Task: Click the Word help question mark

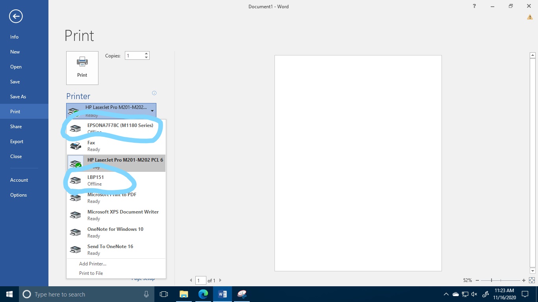Action: [475, 6]
